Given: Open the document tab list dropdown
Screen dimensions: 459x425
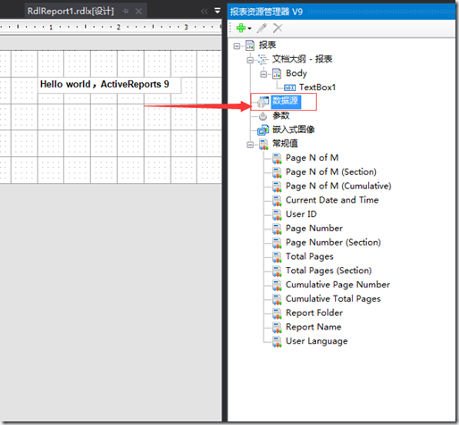Looking at the screenshot, I should click(x=218, y=11).
